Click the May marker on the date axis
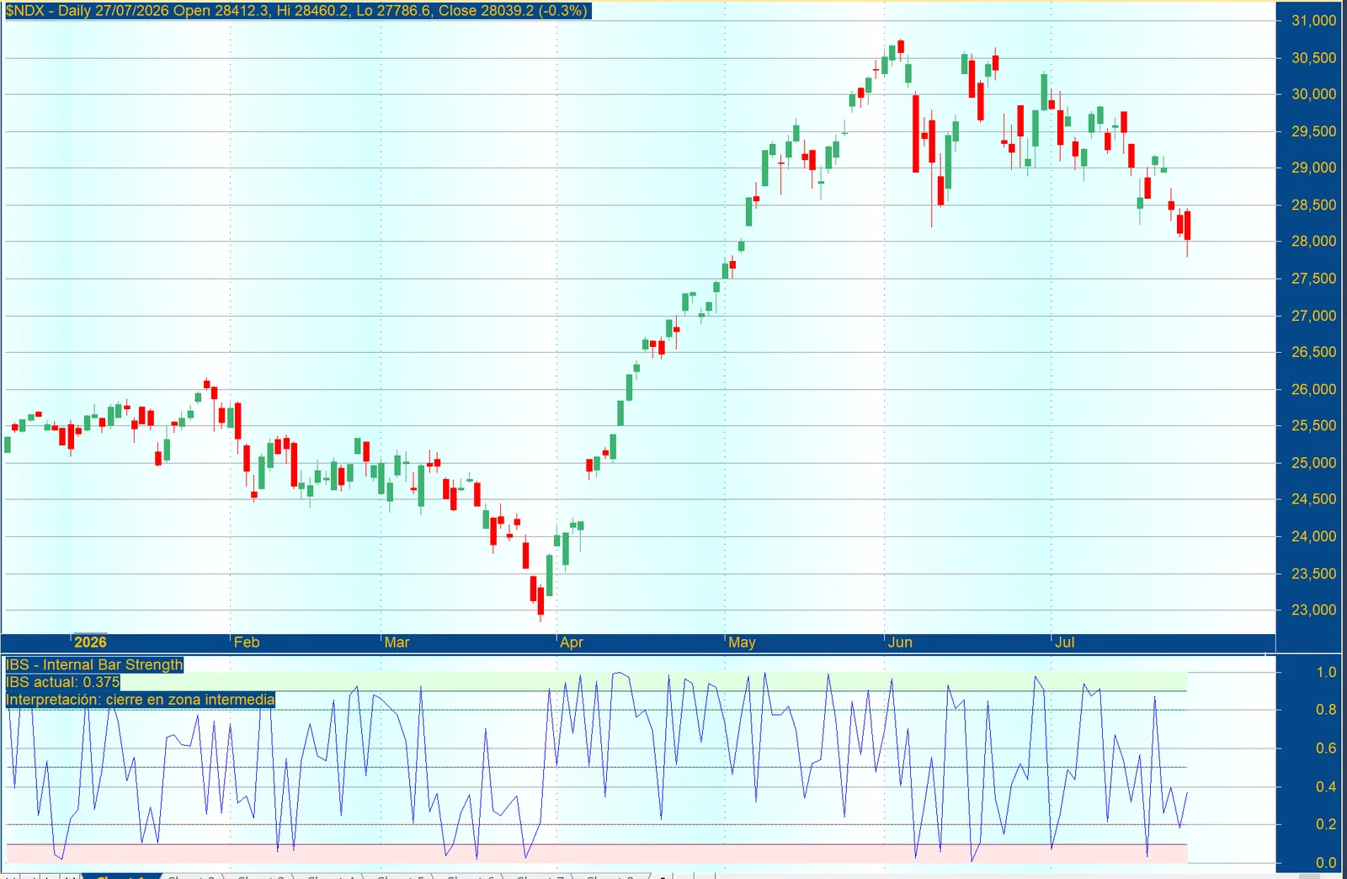Image resolution: width=1347 pixels, height=879 pixels. 742,642
